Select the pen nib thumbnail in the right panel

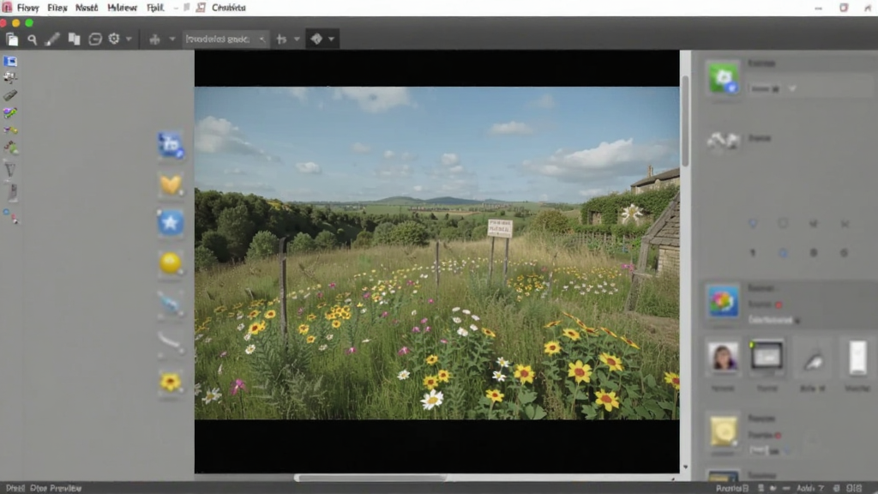[x=813, y=358]
